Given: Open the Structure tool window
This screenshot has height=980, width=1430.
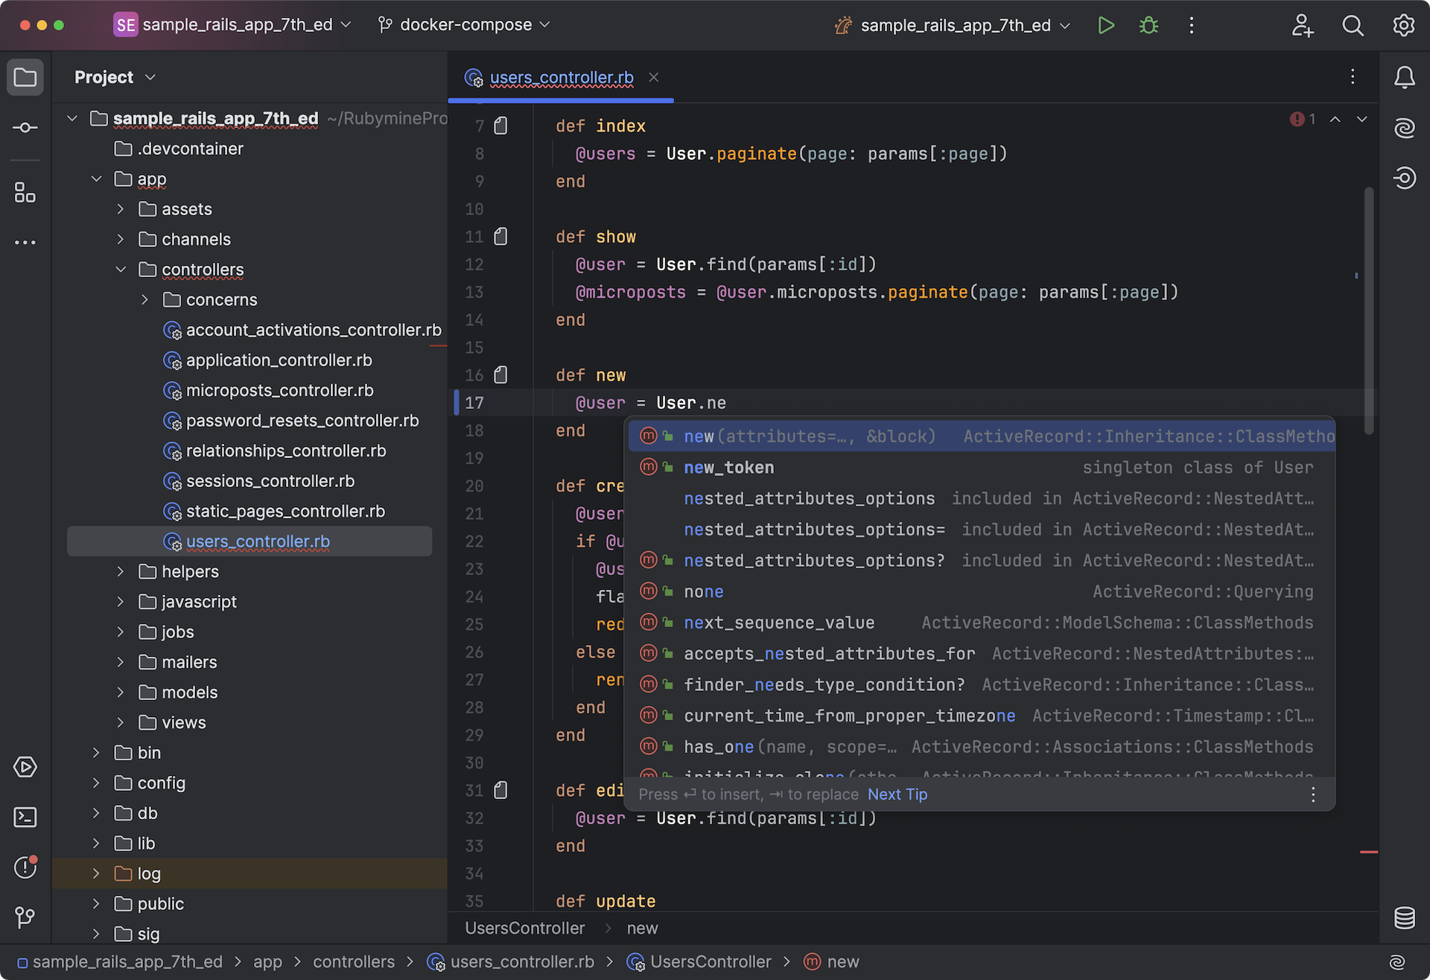Looking at the screenshot, I should 25,193.
